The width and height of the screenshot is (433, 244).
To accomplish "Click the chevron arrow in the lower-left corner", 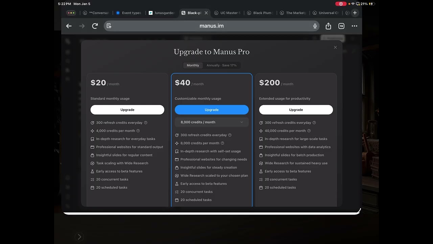I will 79,237.
